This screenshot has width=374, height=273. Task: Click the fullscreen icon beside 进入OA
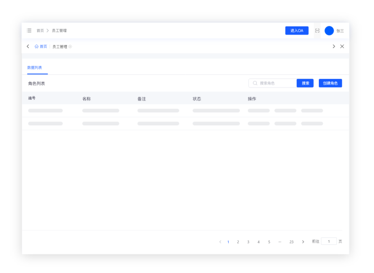(317, 30)
